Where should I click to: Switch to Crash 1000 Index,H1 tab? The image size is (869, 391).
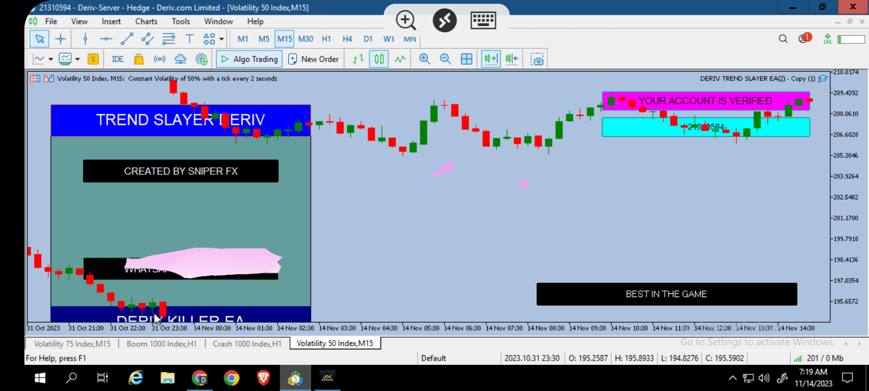(247, 344)
